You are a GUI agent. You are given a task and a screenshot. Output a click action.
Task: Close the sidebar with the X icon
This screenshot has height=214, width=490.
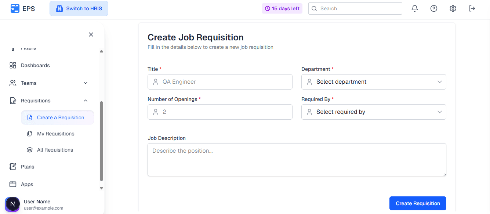click(91, 35)
